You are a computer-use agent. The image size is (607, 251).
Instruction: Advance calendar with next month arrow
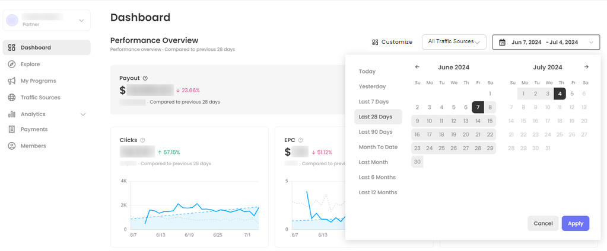click(x=586, y=67)
